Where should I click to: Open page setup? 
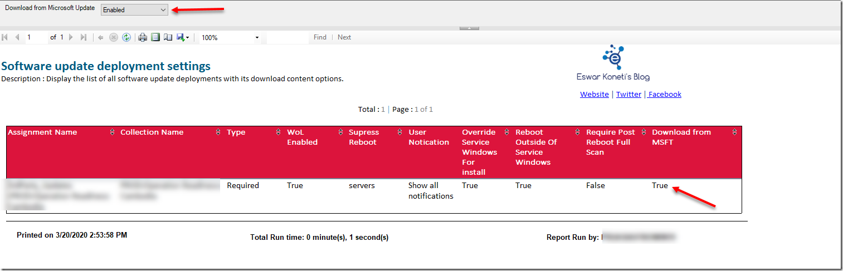click(x=168, y=37)
